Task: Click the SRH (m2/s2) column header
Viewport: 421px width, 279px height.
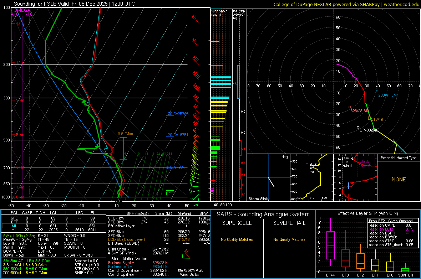Action: pyautogui.click(x=137, y=213)
